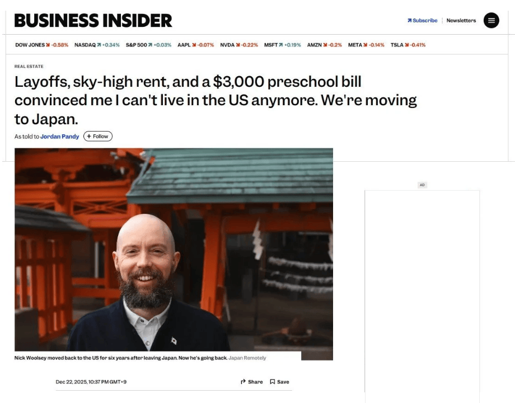Screen dimensions: 515x403
Task: Click the Share arrow icon
Action: 243,382
